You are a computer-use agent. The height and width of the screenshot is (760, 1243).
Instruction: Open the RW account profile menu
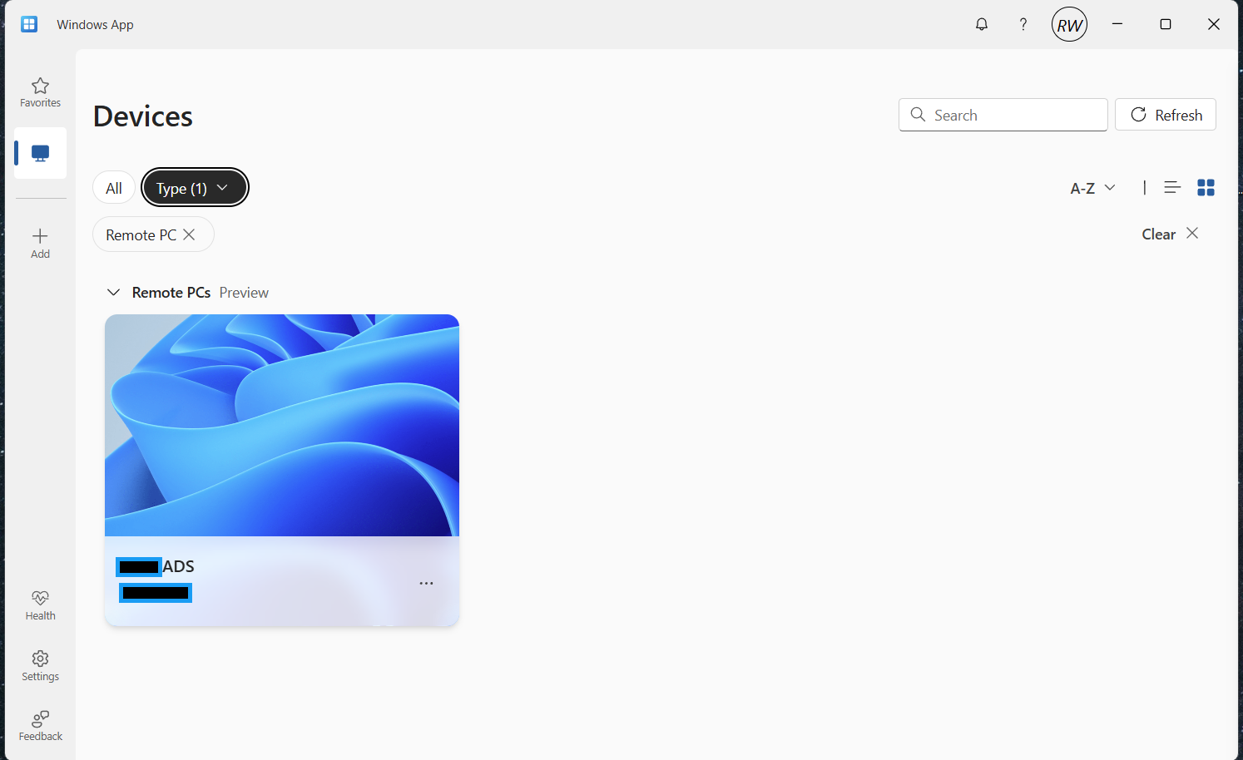coord(1069,24)
